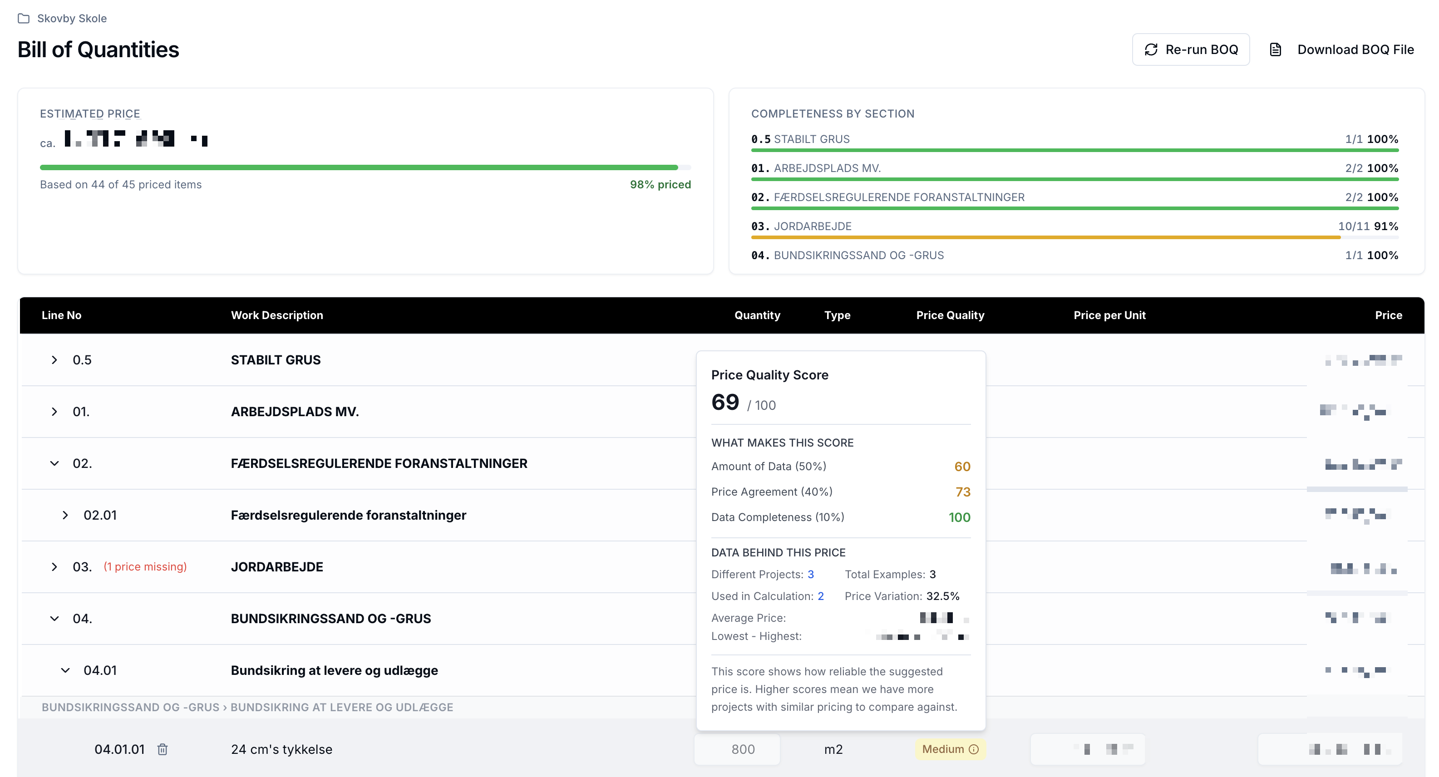This screenshot has height=777, width=1439.
Task: Click 'Amount of Data (50%)' row
Action: (x=841, y=467)
